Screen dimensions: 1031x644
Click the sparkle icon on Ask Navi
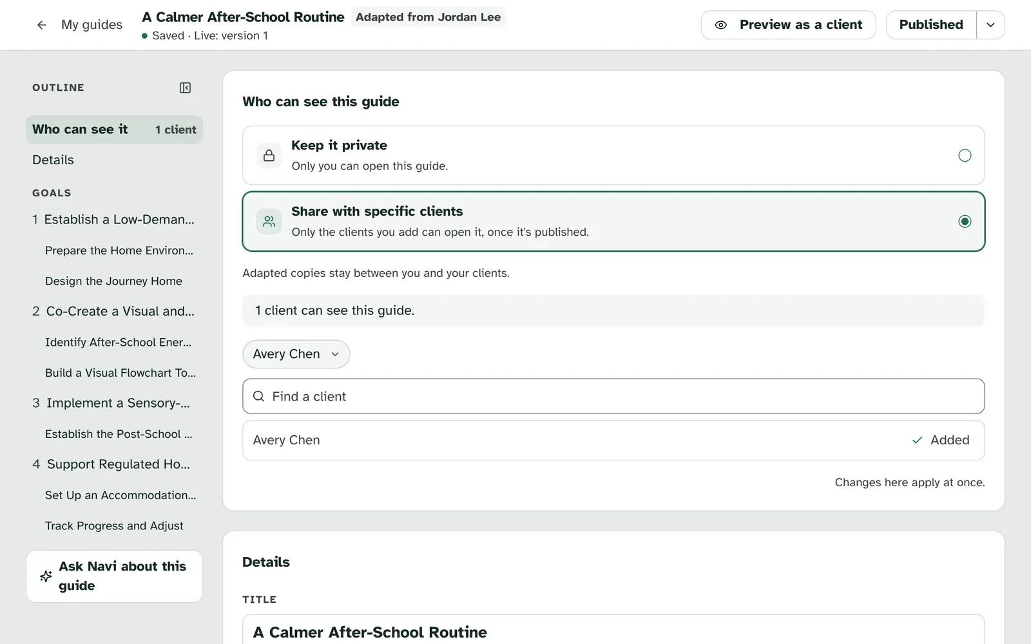click(x=46, y=576)
